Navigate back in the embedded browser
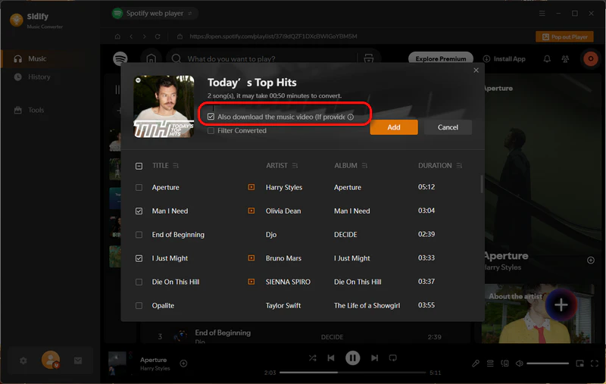Viewport: 606px width, 384px height. click(131, 36)
